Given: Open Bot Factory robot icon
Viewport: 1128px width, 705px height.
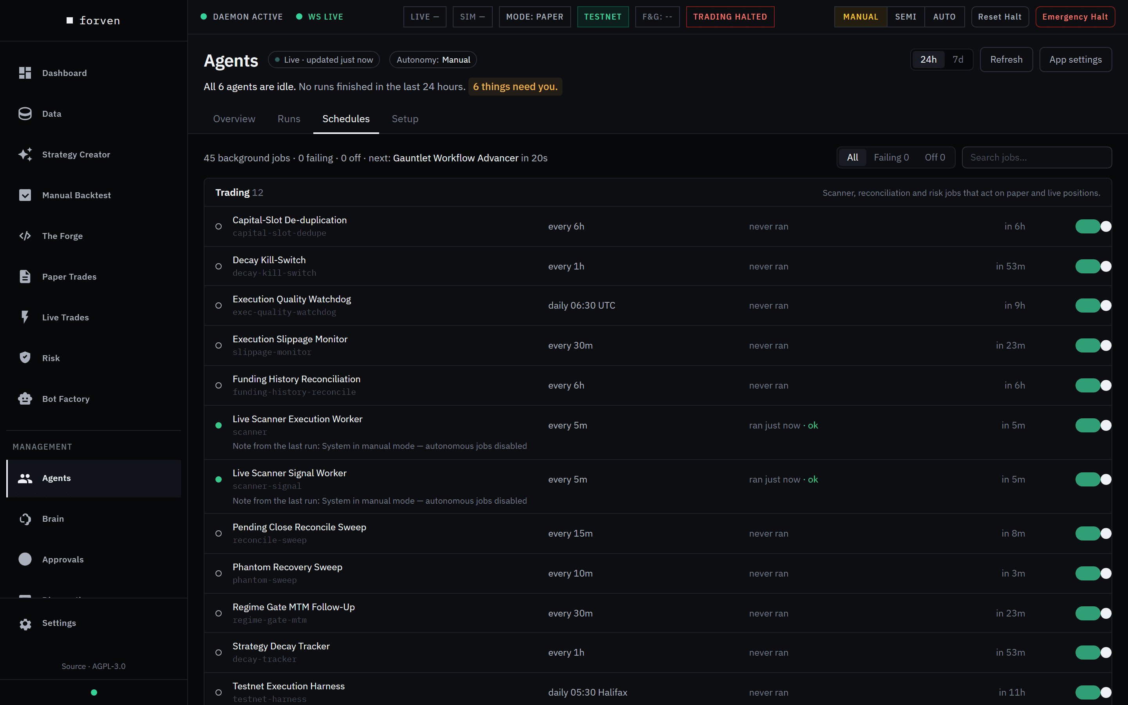Looking at the screenshot, I should (25, 399).
